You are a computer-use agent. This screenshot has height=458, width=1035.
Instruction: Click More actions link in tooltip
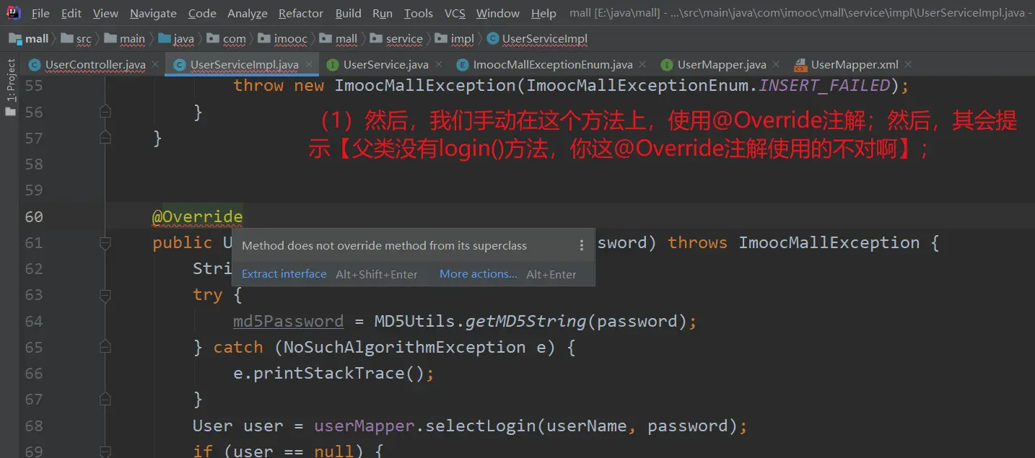point(479,274)
